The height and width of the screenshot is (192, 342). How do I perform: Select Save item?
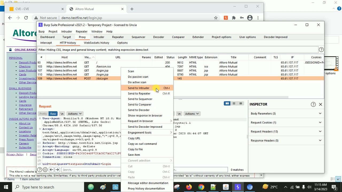pyautogui.click(x=147, y=155)
